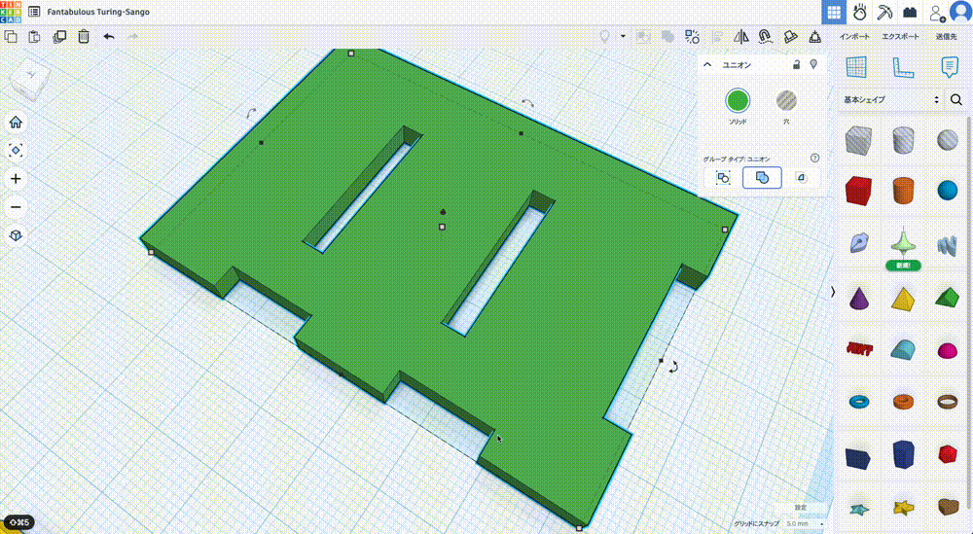
Task: Pick the green solid color swatch
Action: [x=738, y=100]
